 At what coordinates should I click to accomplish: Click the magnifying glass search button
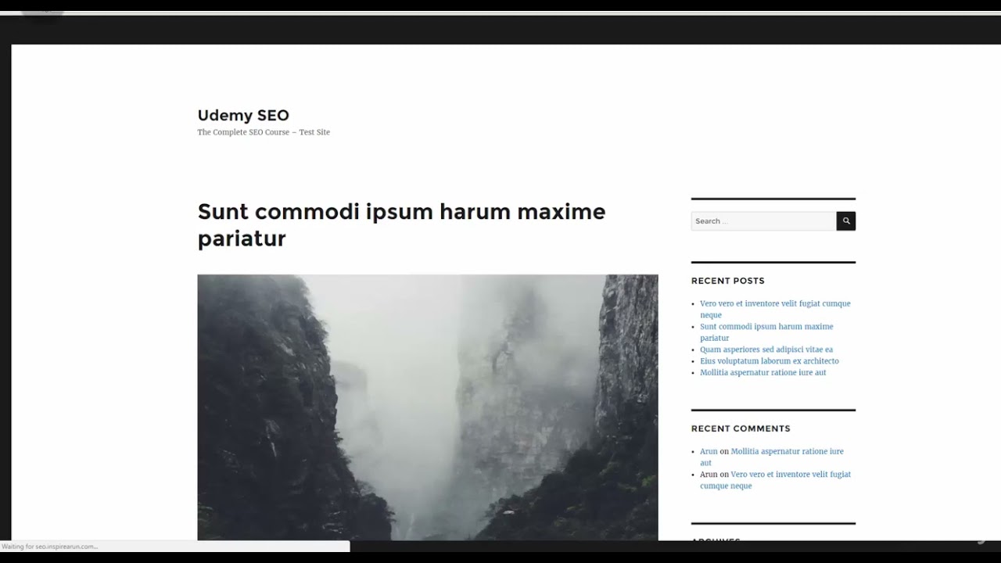[845, 221]
